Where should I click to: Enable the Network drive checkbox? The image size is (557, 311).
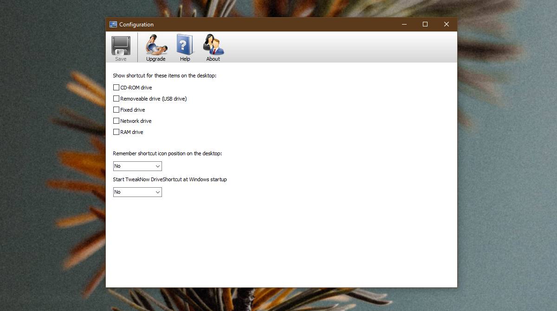coord(116,121)
